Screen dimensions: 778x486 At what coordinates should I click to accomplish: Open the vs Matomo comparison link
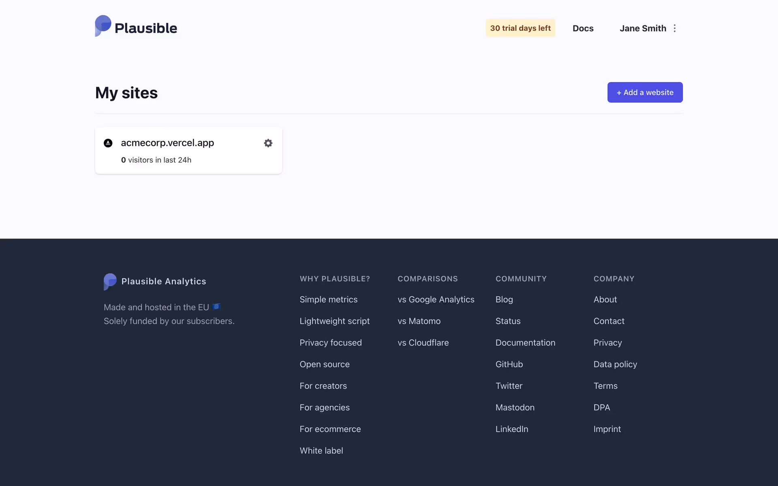(x=419, y=321)
